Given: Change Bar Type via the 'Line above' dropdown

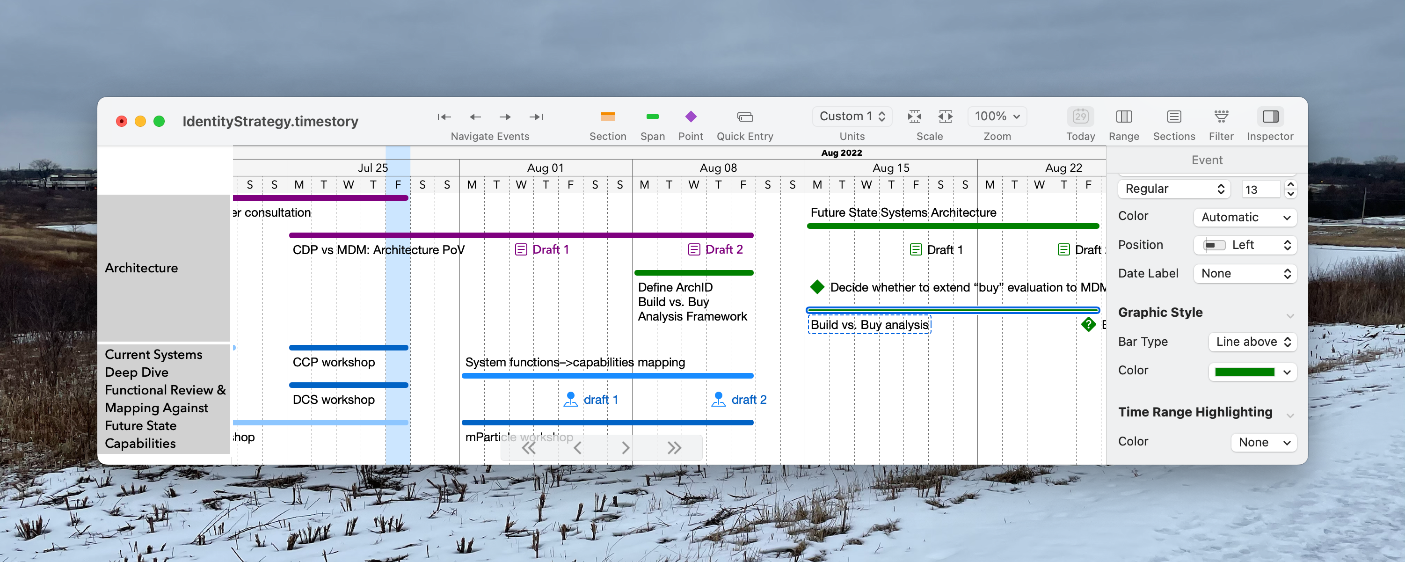Looking at the screenshot, I should click(x=1252, y=342).
